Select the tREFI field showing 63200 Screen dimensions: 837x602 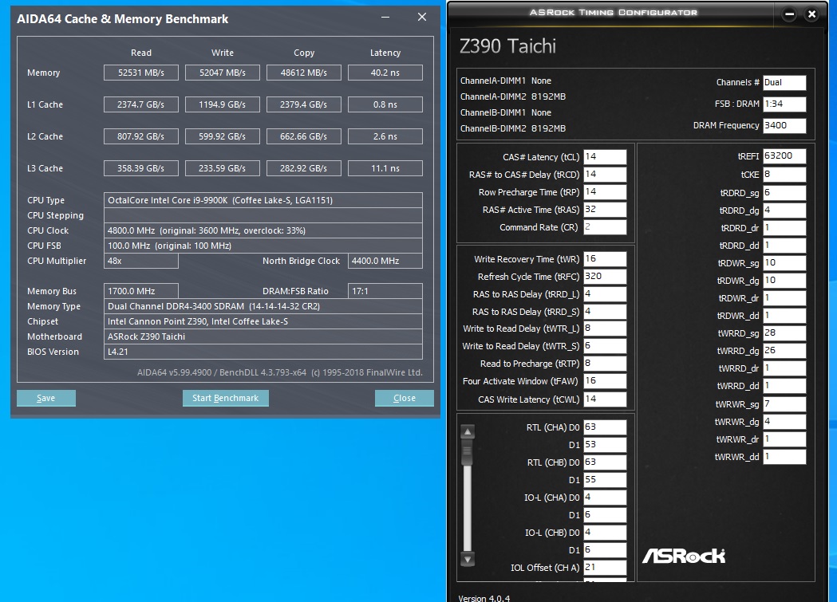point(784,156)
